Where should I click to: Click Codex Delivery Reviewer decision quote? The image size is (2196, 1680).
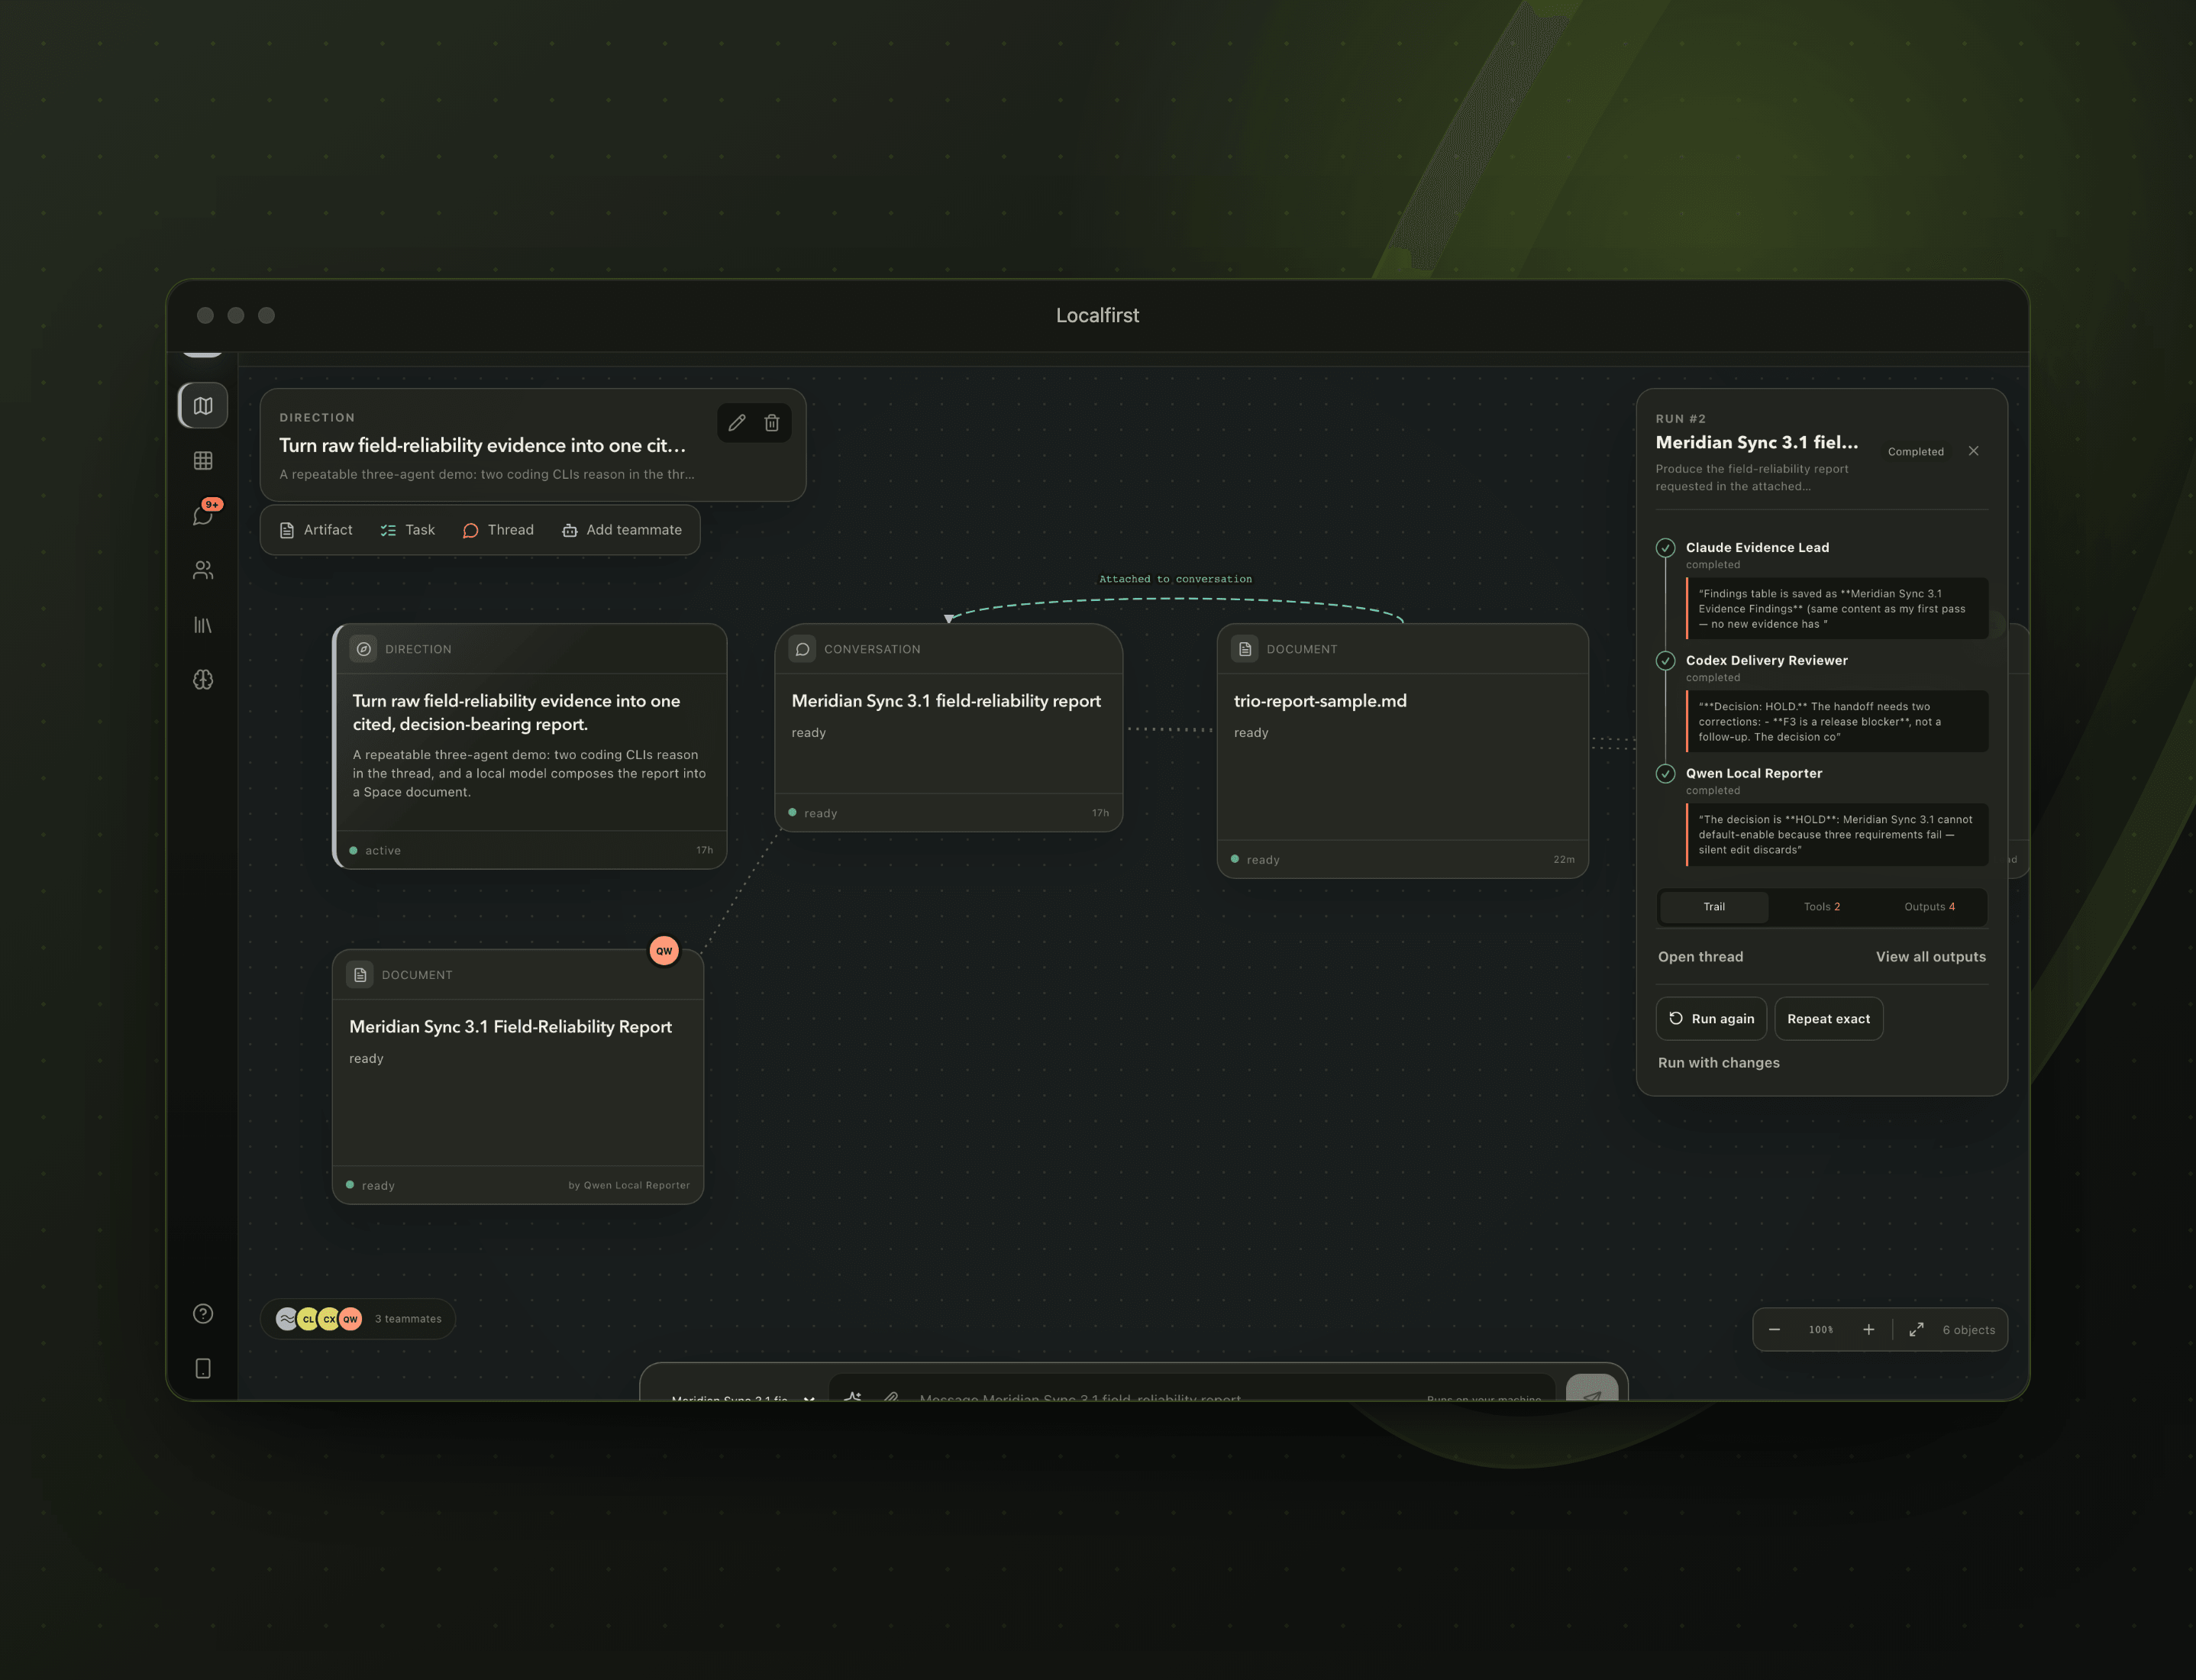(1837, 722)
